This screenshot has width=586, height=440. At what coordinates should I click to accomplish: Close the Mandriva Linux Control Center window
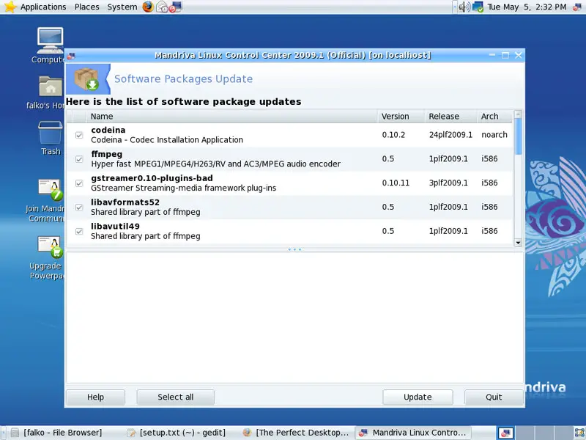(519, 56)
